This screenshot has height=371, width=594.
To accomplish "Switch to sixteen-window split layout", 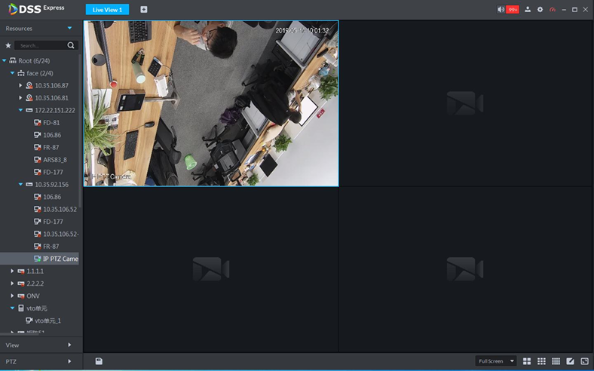I will [x=556, y=361].
